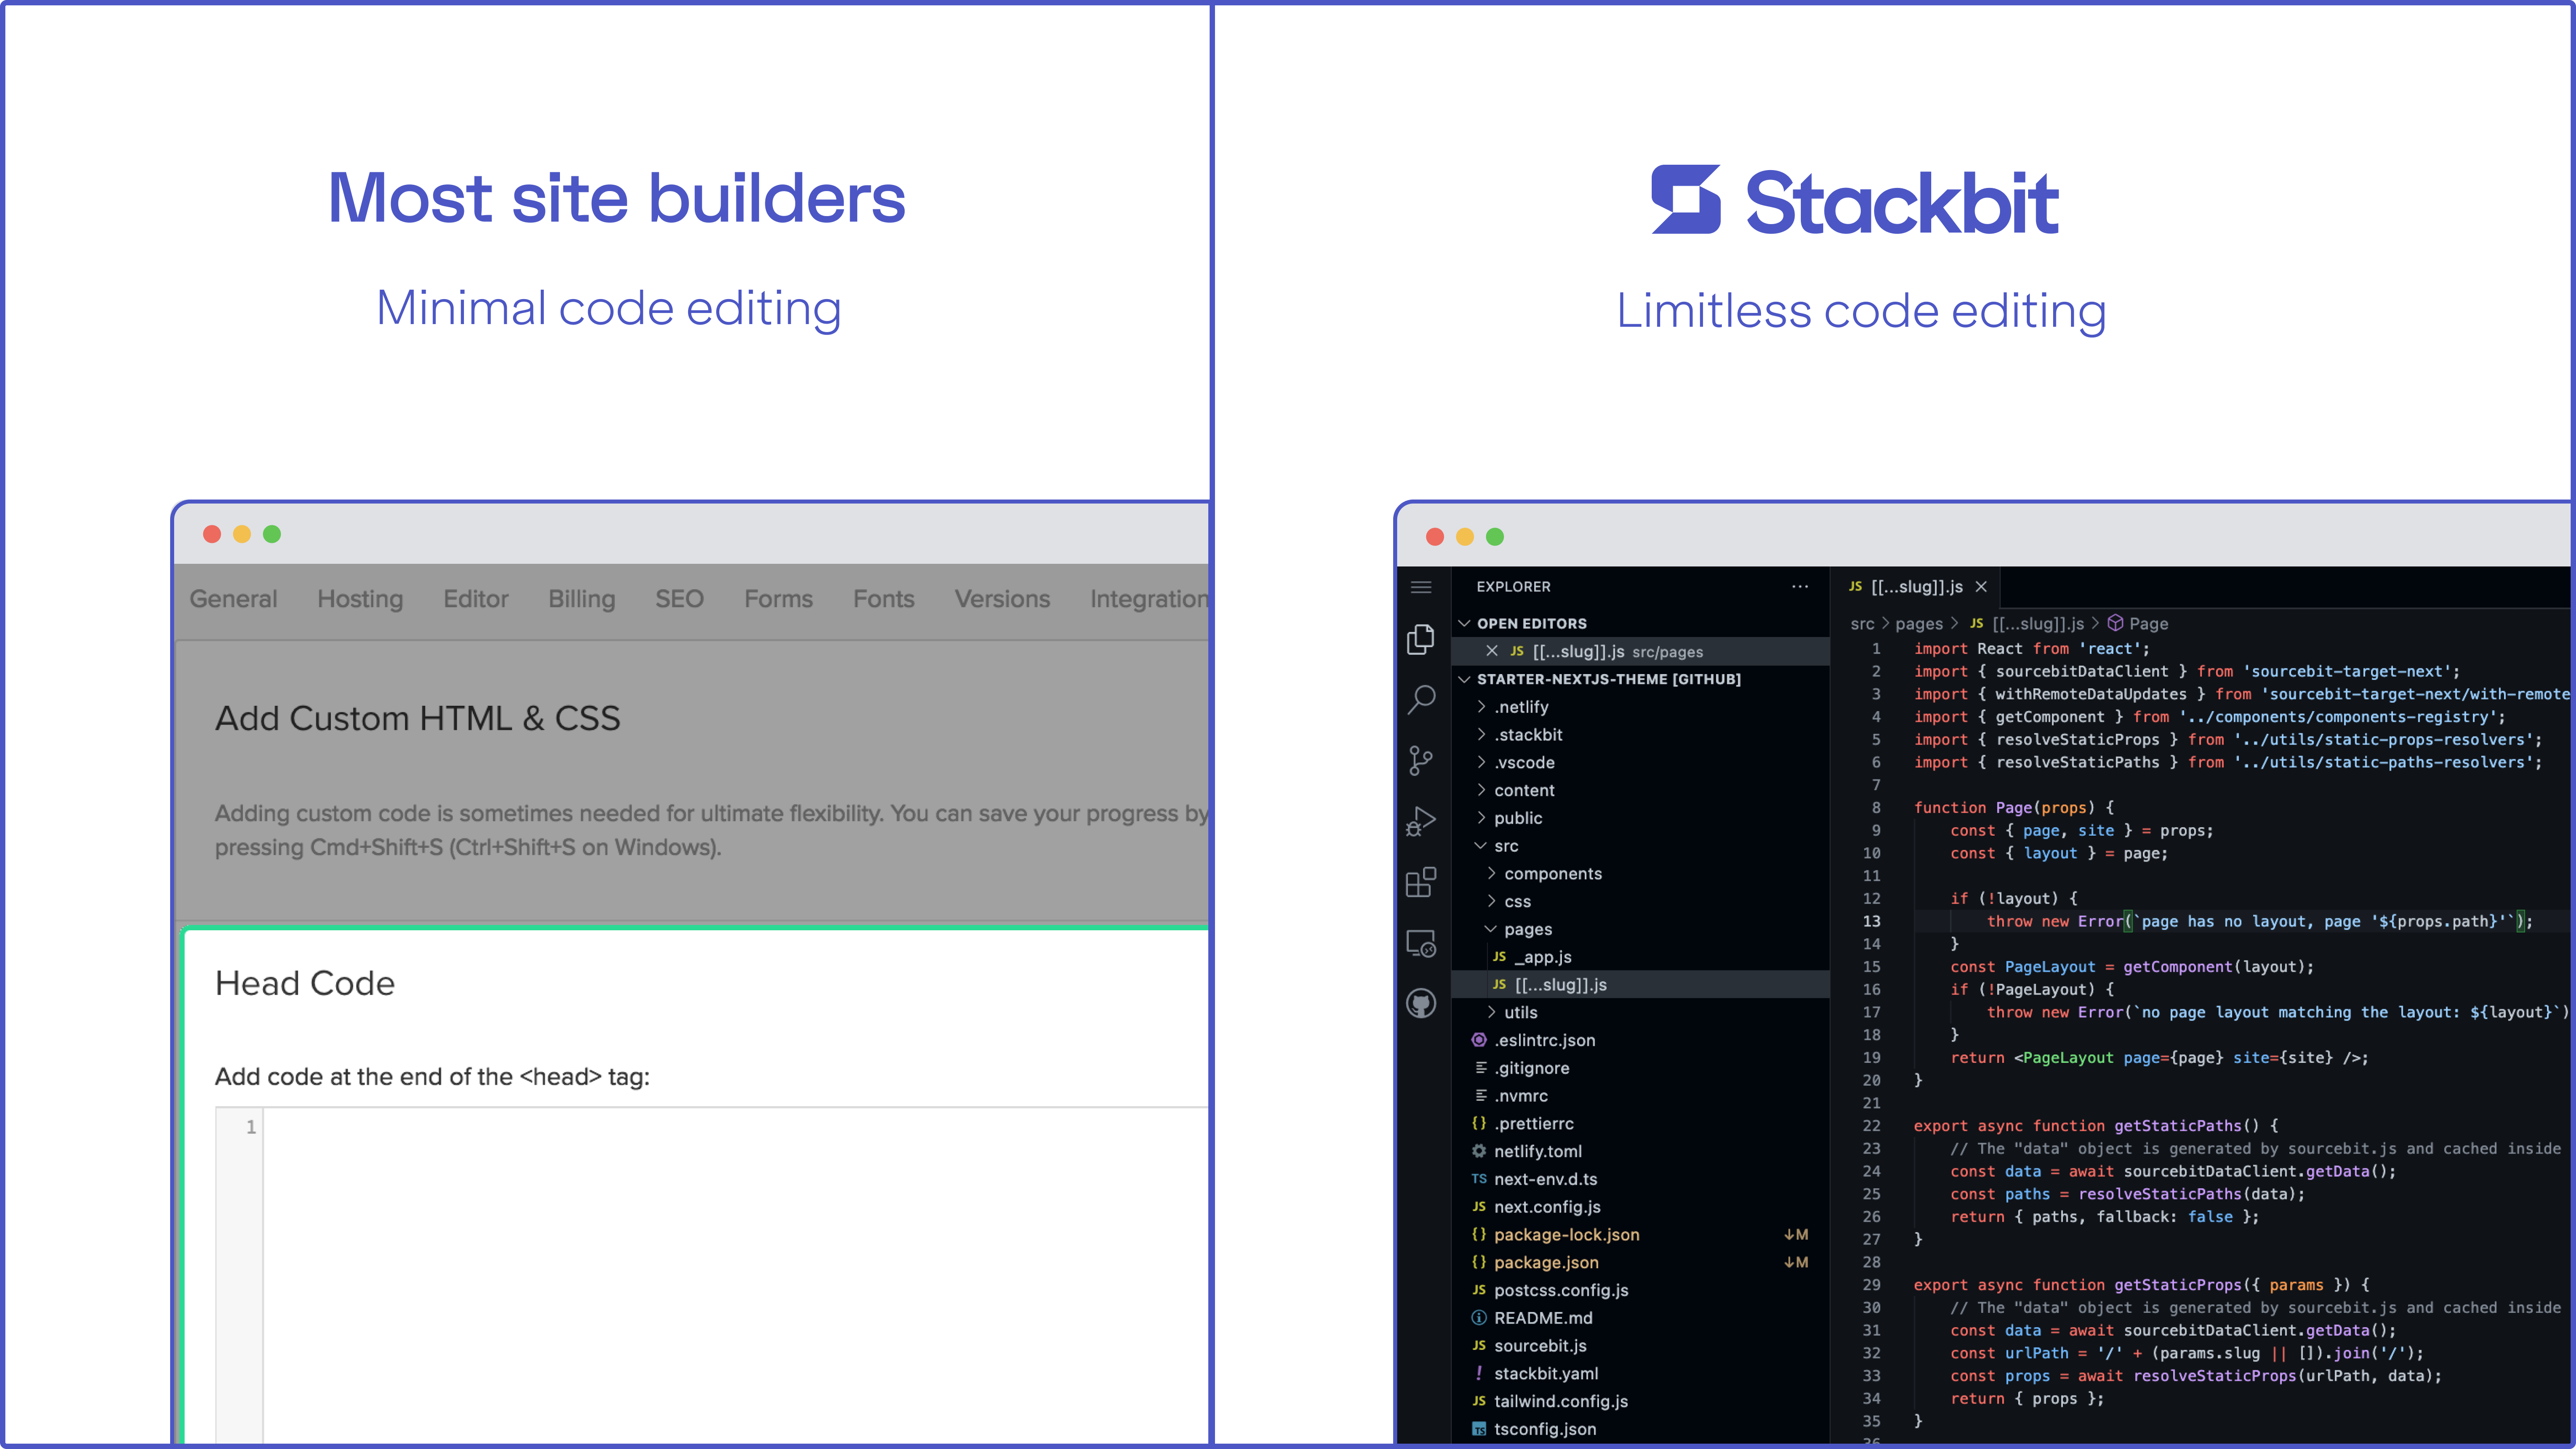Expand the css folder
Image resolution: width=2576 pixels, height=1449 pixels.
point(1491,901)
